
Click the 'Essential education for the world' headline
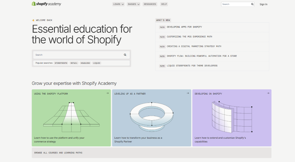(x=82, y=34)
